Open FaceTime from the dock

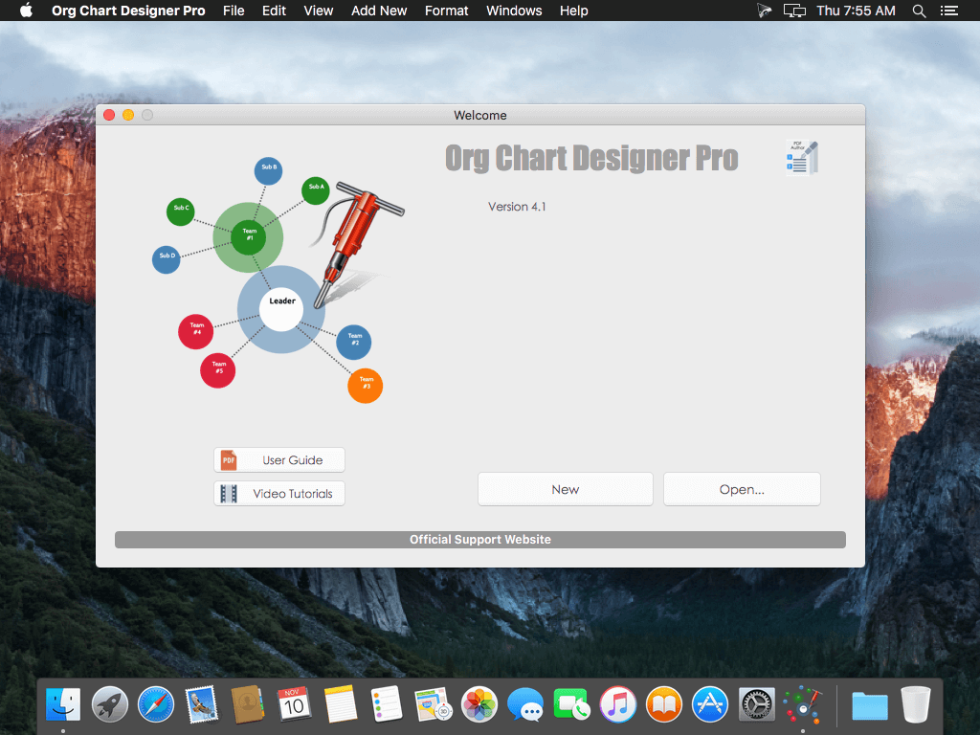point(571,703)
